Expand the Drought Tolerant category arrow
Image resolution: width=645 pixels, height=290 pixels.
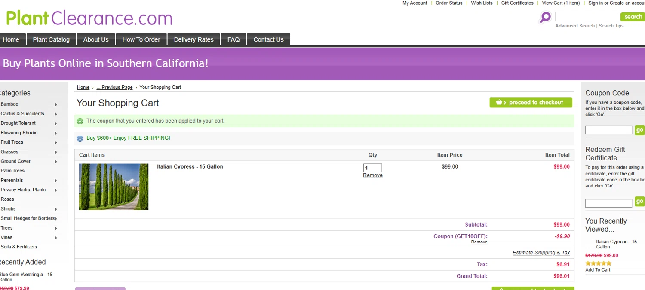56,124
